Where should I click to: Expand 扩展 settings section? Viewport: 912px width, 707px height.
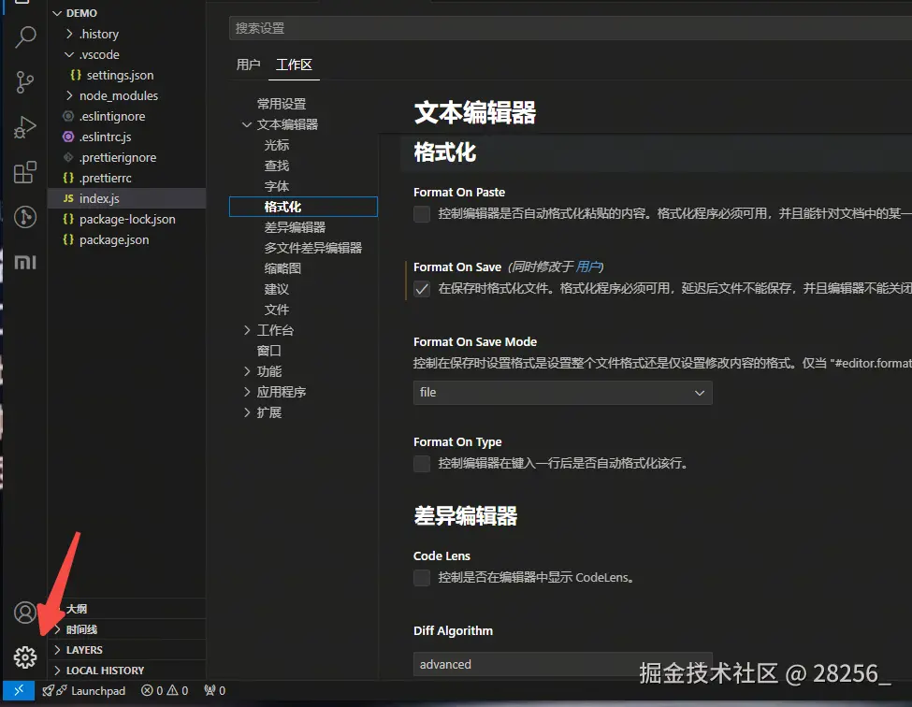[x=247, y=412]
